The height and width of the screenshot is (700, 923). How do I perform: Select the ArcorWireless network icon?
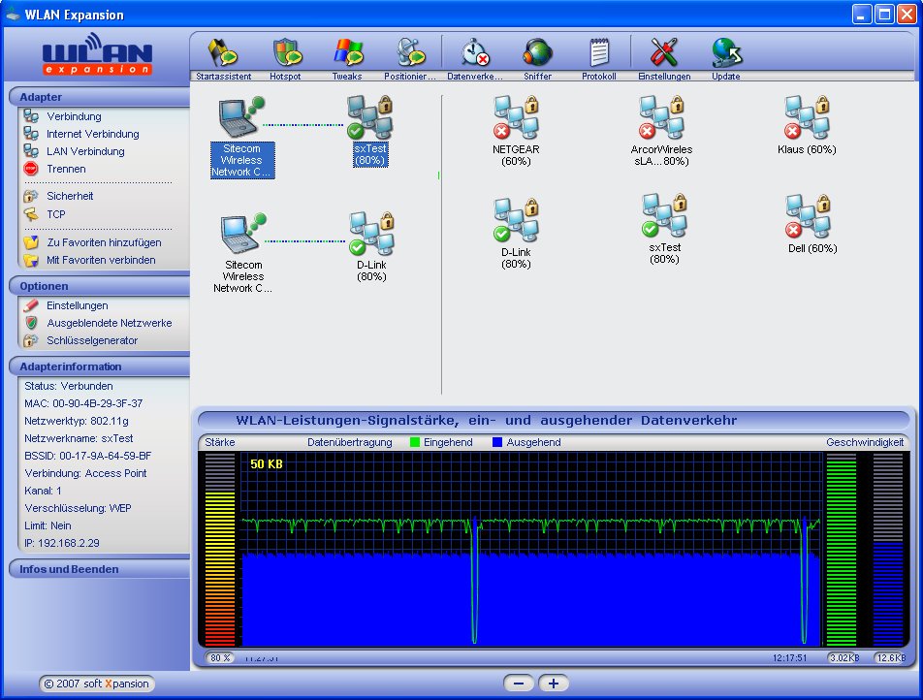(661, 117)
